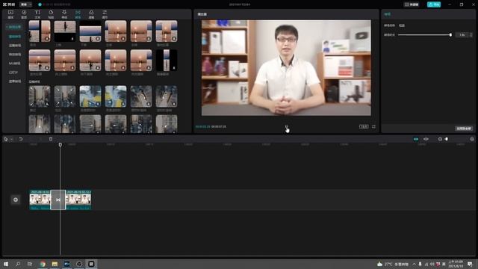Select the last transition category in sidebar
Viewport: 478px width, 269px height.
click(x=15, y=81)
